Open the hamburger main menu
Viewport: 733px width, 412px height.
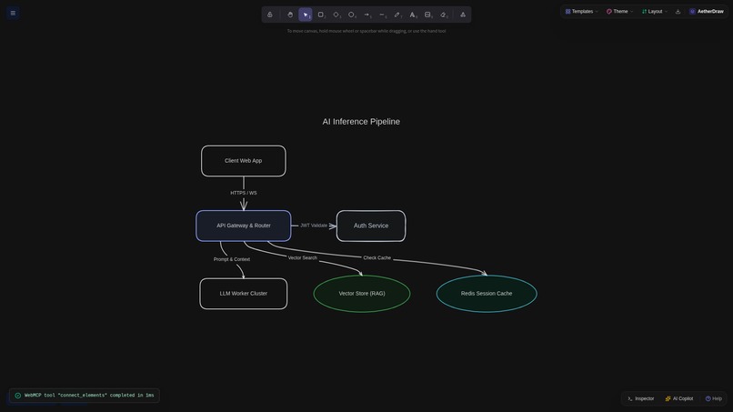pyautogui.click(x=13, y=13)
